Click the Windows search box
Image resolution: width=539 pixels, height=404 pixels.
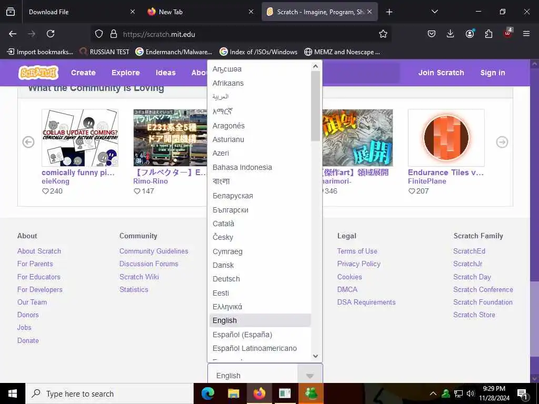coord(109,393)
